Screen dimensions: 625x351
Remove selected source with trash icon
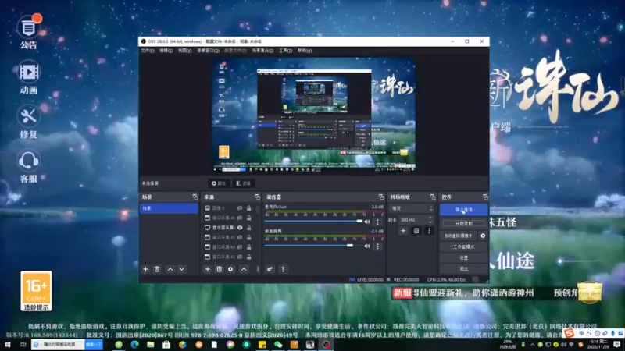pyautogui.click(x=220, y=269)
